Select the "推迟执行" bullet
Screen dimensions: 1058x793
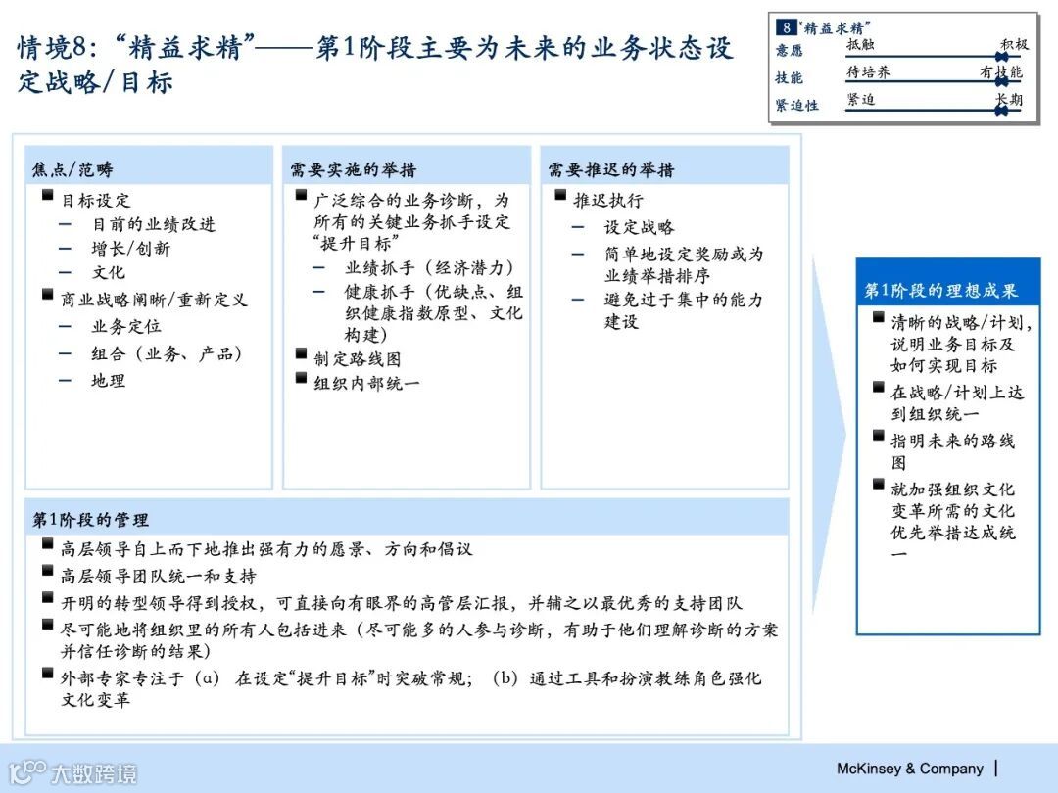[608, 201]
